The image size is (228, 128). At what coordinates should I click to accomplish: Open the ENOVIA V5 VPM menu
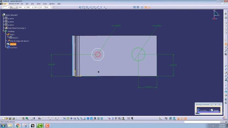tap(14, 4)
